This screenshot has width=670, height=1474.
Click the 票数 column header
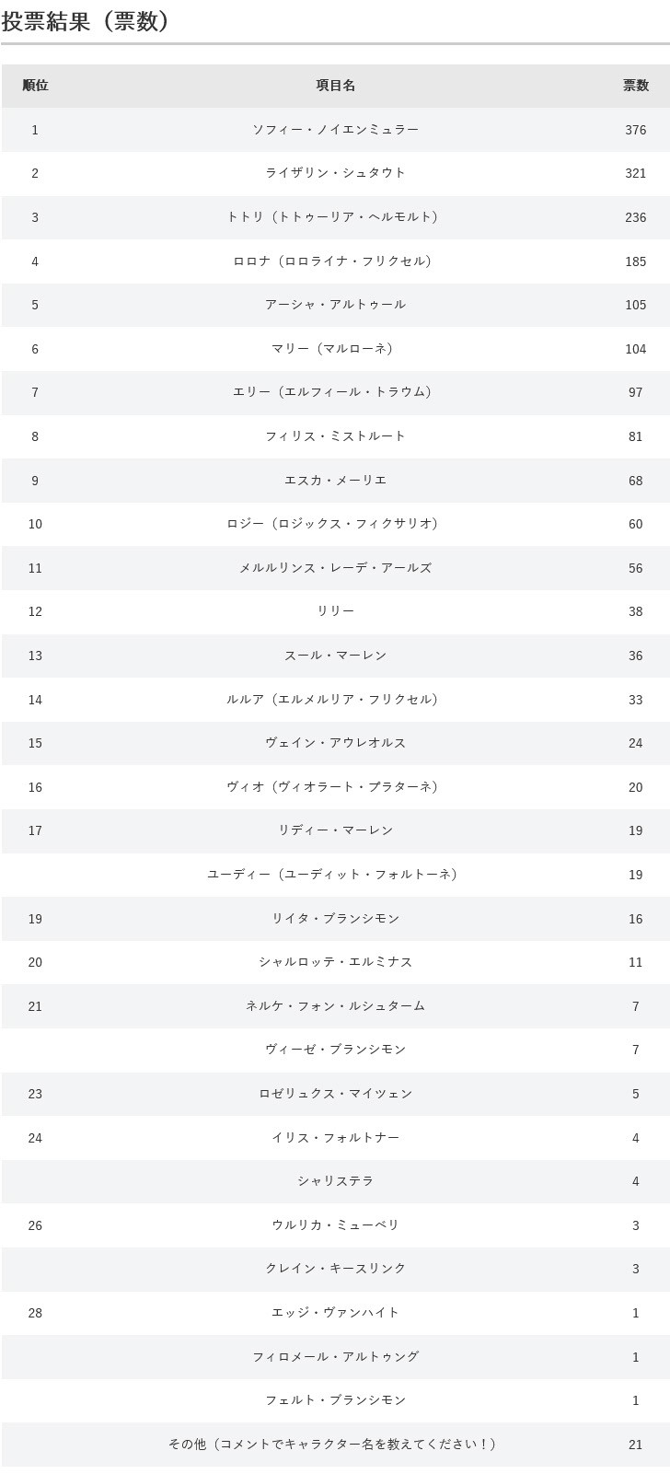[636, 86]
